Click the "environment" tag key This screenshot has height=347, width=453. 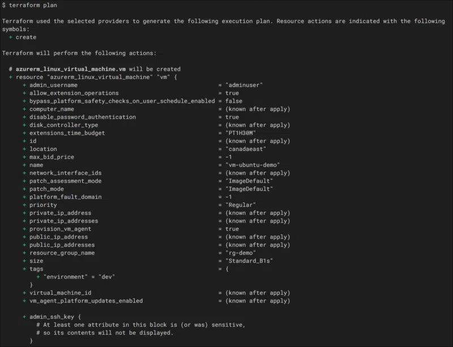pyautogui.click(x=67, y=277)
